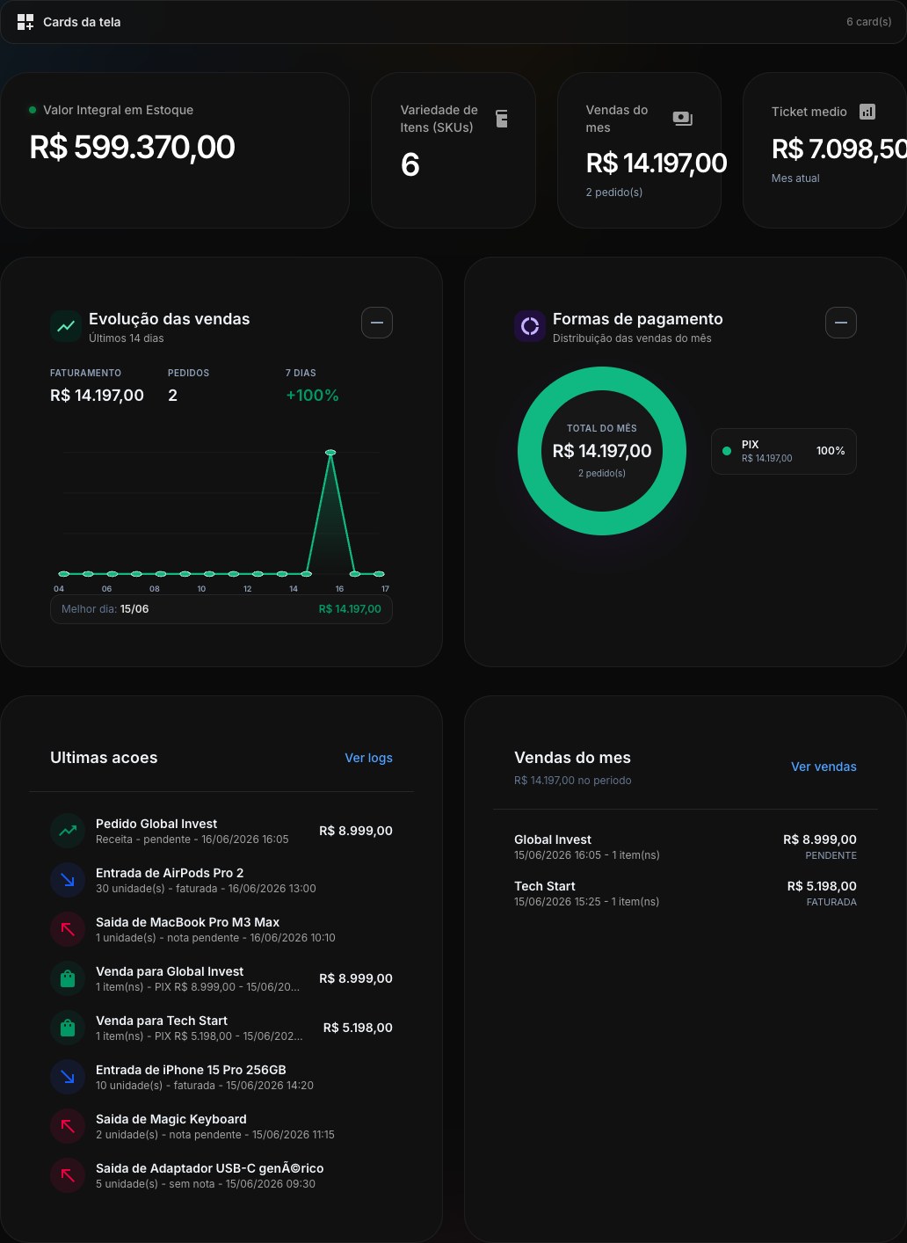The height and width of the screenshot is (1243, 907).
Task: Collapse the Evolução das vendas card
Action: pyautogui.click(x=377, y=323)
